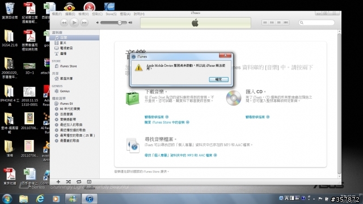Screen dimensions: 363x204
Task: Click the Next track fast-forward button
Action: coord(85,23)
